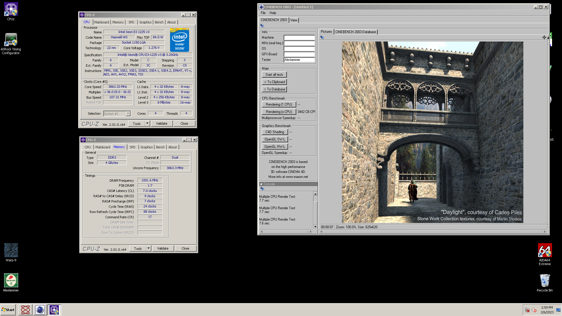Open the CPUz desktop shortcut
The width and height of the screenshot is (562, 316).
(11, 11)
